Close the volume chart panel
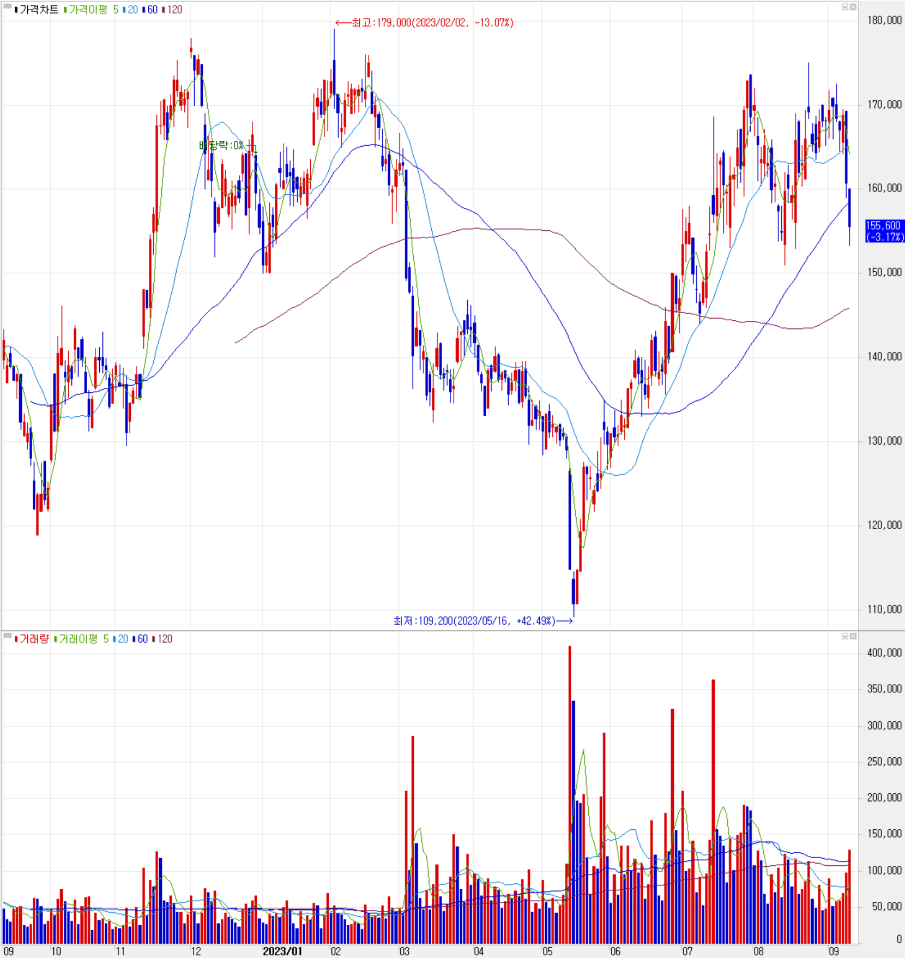 click(x=853, y=636)
